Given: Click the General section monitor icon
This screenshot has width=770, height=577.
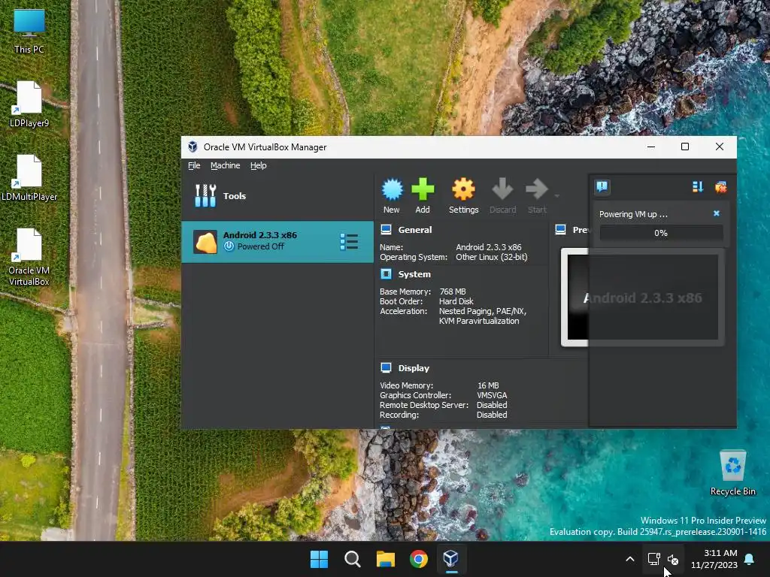Looking at the screenshot, I should tap(386, 230).
